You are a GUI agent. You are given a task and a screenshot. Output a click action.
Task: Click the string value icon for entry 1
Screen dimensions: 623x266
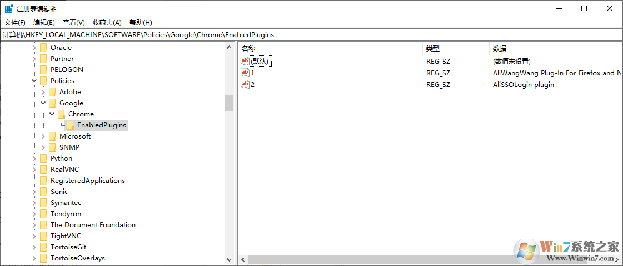coord(245,73)
